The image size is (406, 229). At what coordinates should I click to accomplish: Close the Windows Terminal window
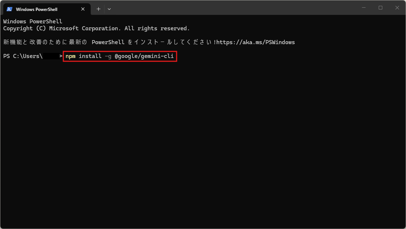[x=397, y=8]
